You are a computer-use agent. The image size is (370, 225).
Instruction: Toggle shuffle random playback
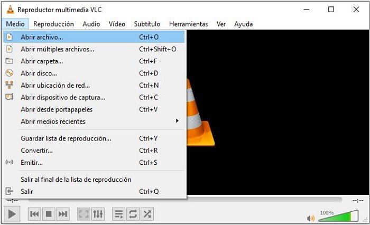tap(147, 214)
